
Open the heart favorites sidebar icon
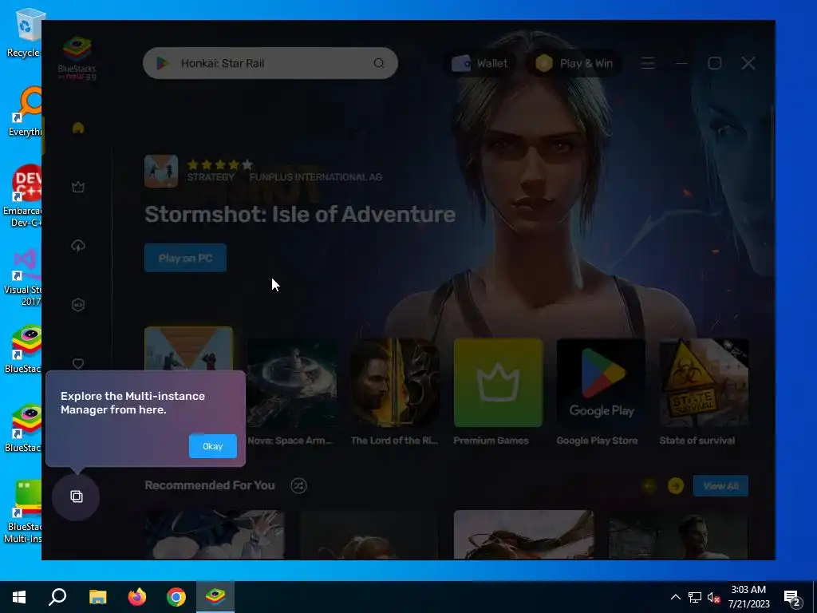[x=78, y=363]
